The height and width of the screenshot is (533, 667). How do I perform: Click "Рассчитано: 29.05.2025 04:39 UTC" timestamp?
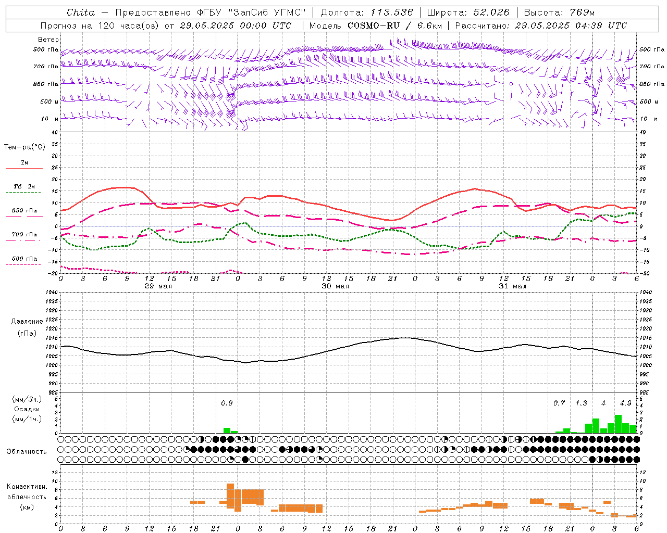(541, 26)
